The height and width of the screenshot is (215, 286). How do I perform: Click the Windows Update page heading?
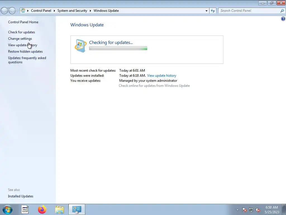(x=87, y=25)
